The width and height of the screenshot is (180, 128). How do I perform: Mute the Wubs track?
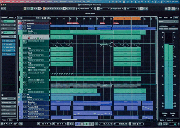click(x=24, y=48)
